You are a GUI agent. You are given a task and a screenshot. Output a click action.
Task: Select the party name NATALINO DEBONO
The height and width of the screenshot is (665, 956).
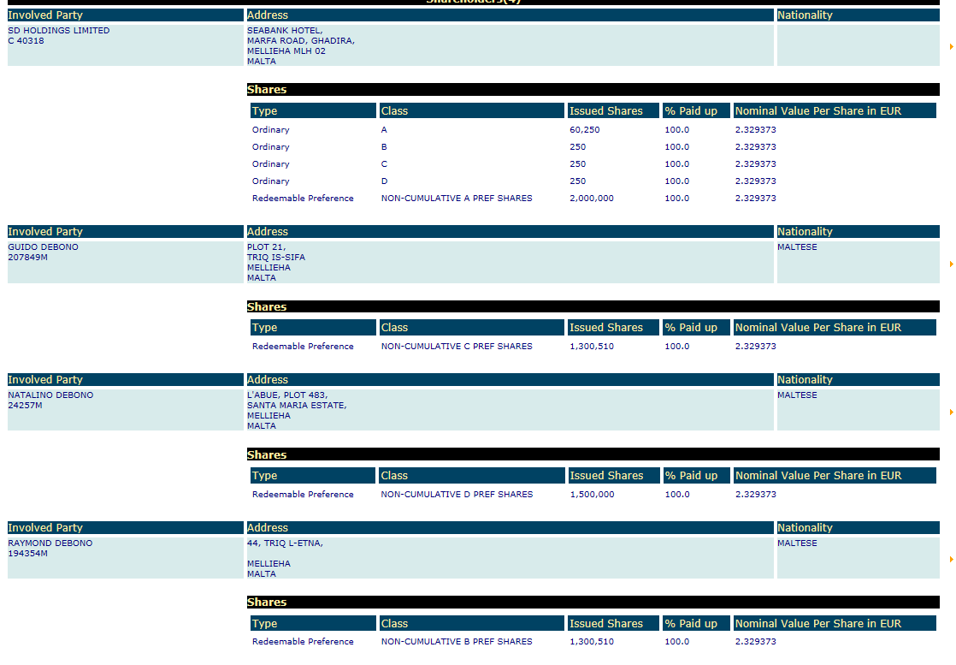(50, 395)
